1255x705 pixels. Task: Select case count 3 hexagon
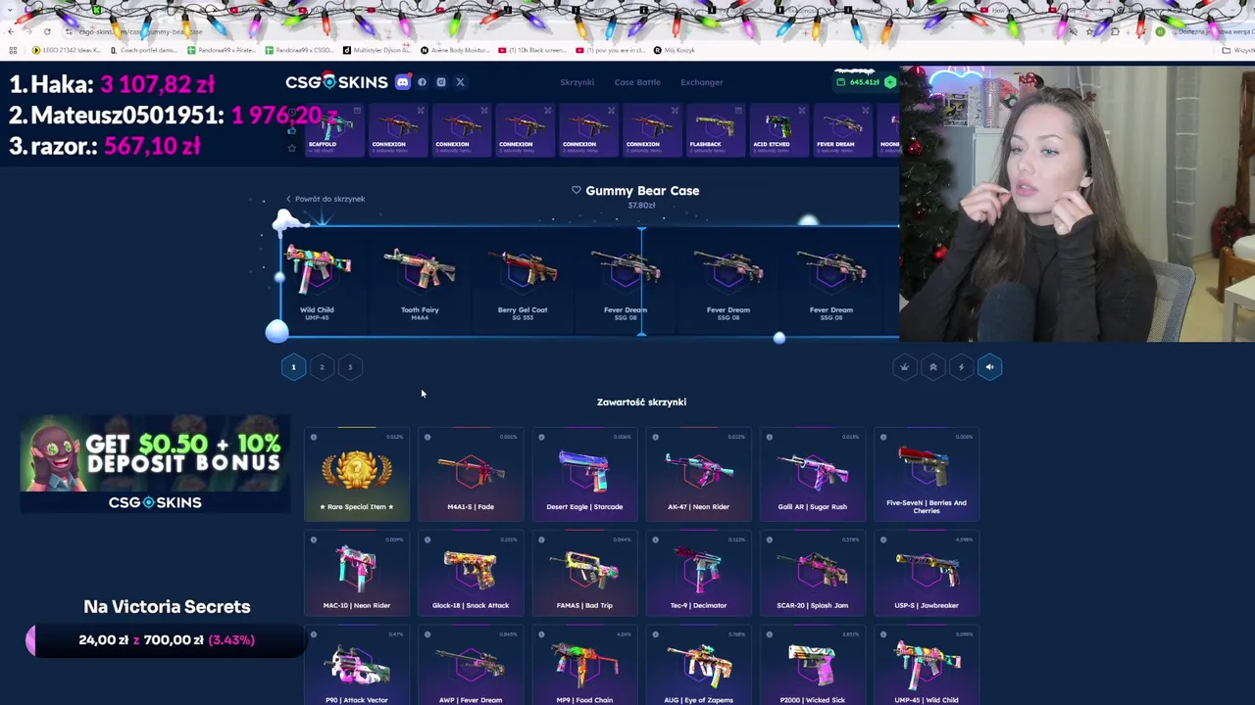pyautogui.click(x=350, y=367)
